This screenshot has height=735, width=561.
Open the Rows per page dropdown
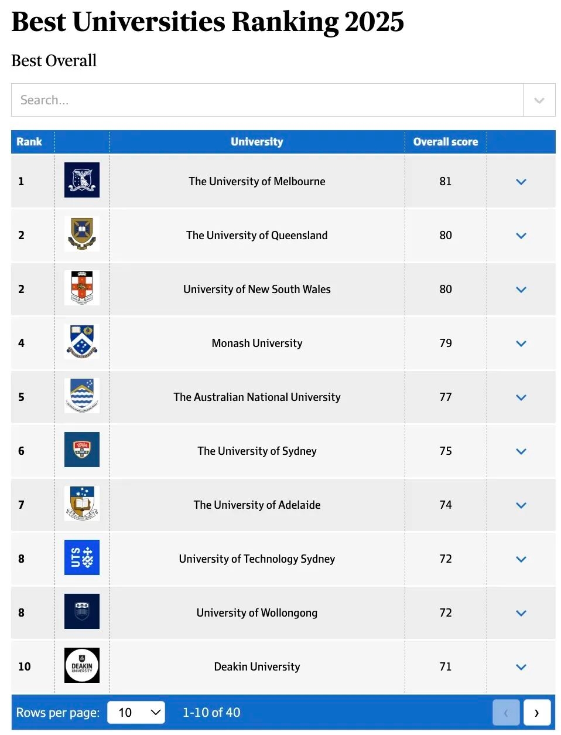click(x=136, y=713)
